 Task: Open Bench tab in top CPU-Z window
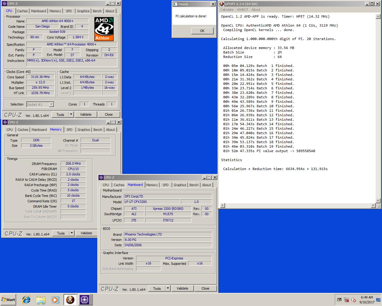click(x=97, y=11)
